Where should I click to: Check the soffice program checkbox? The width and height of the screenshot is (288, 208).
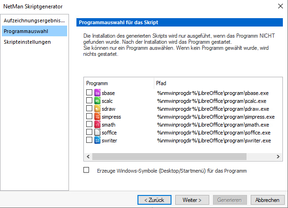(x=89, y=132)
